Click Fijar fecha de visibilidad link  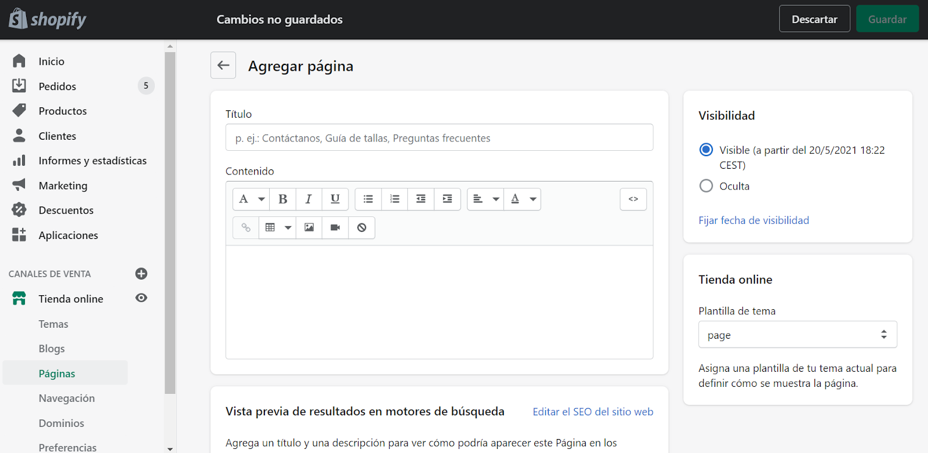click(x=753, y=220)
